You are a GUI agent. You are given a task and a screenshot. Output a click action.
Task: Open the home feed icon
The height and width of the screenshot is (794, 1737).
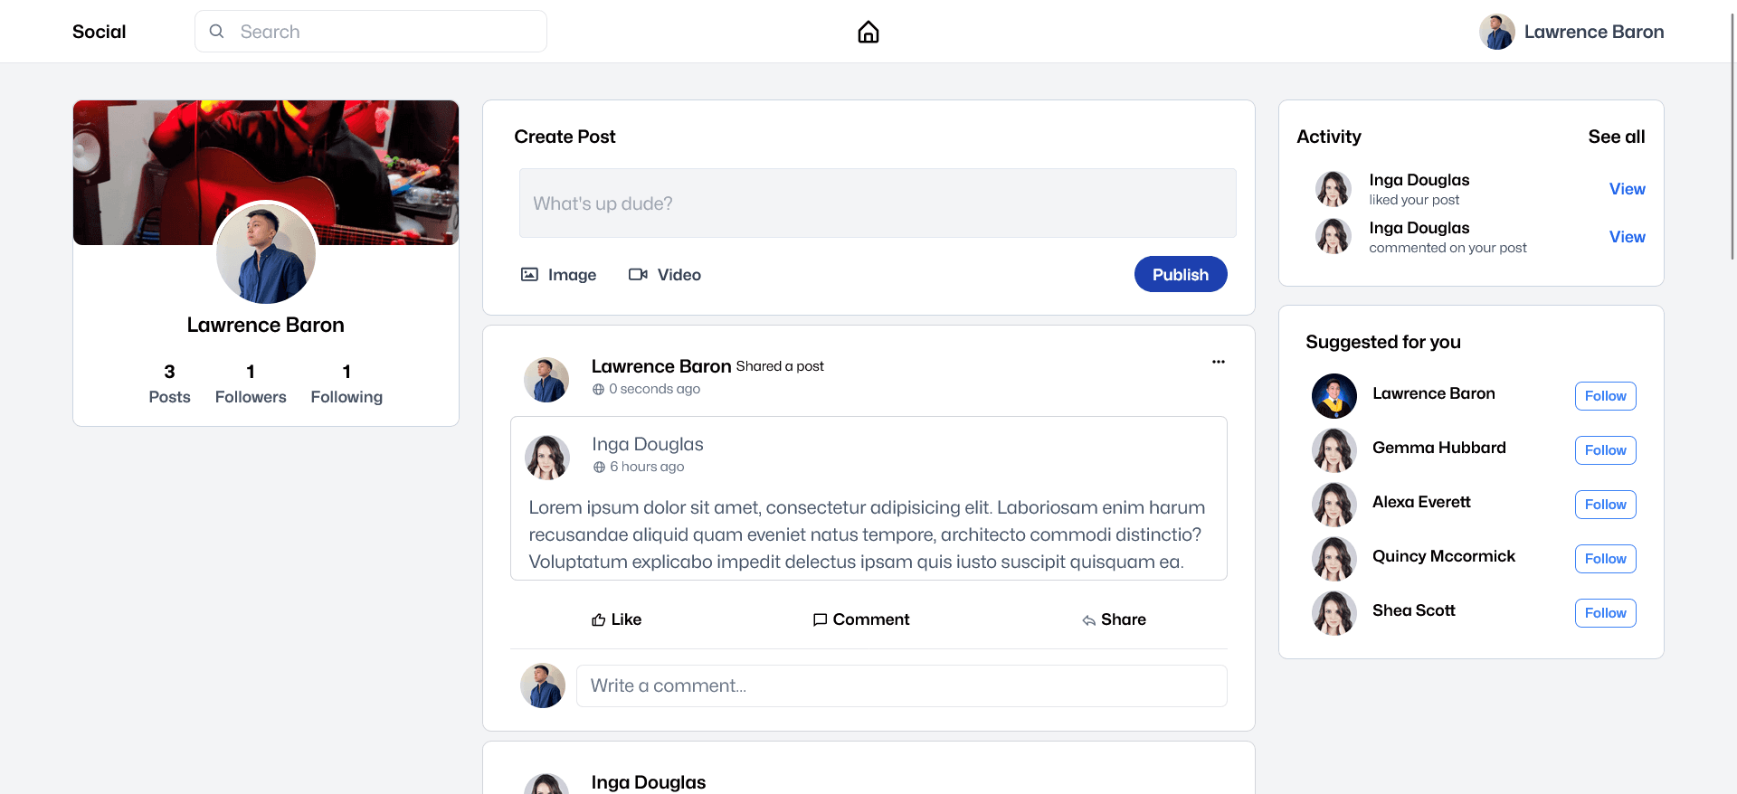(x=868, y=32)
